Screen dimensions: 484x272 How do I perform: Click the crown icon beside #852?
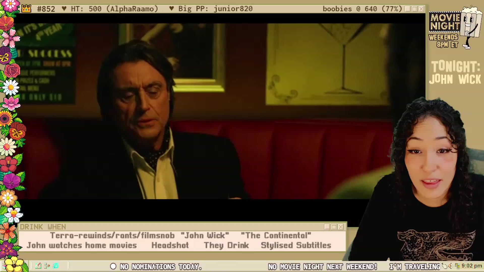point(26,9)
